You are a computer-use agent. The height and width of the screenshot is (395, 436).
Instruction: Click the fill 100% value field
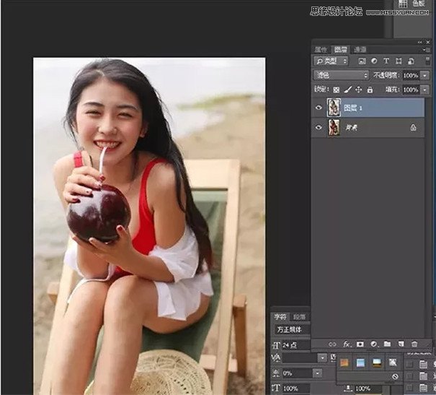(x=411, y=90)
